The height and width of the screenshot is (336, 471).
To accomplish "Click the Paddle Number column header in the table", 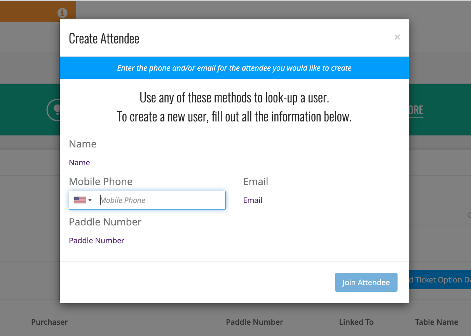I will 255,322.
